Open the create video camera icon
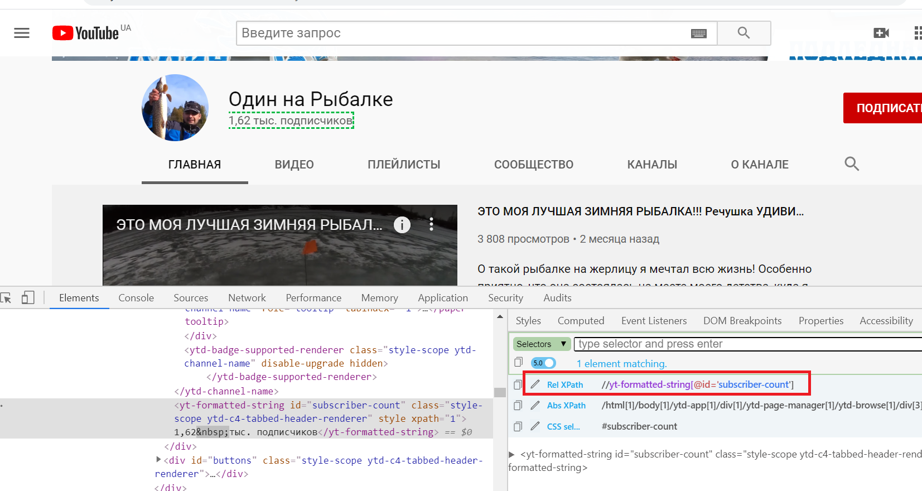The image size is (922, 491). click(881, 33)
